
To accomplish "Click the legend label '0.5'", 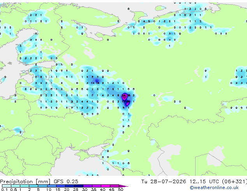I will [14, 189].
